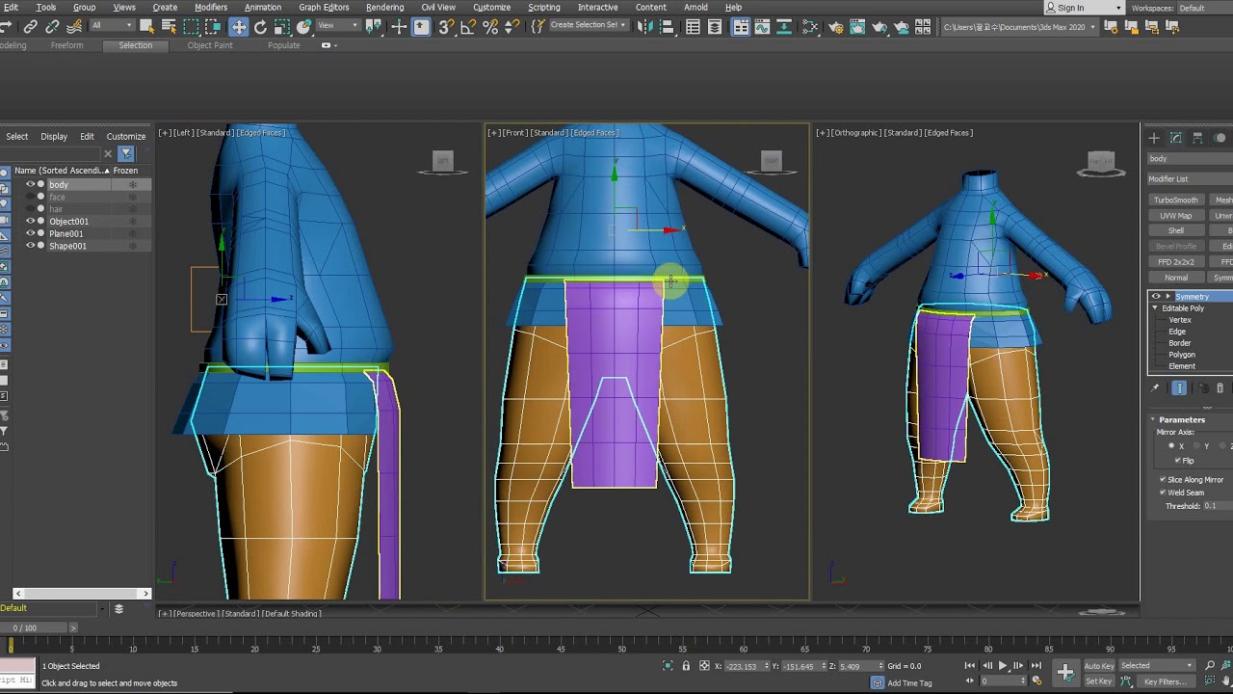Open Select by Name dialog
Image resolution: width=1233 pixels, height=694 pixels.
click(169, 27)
